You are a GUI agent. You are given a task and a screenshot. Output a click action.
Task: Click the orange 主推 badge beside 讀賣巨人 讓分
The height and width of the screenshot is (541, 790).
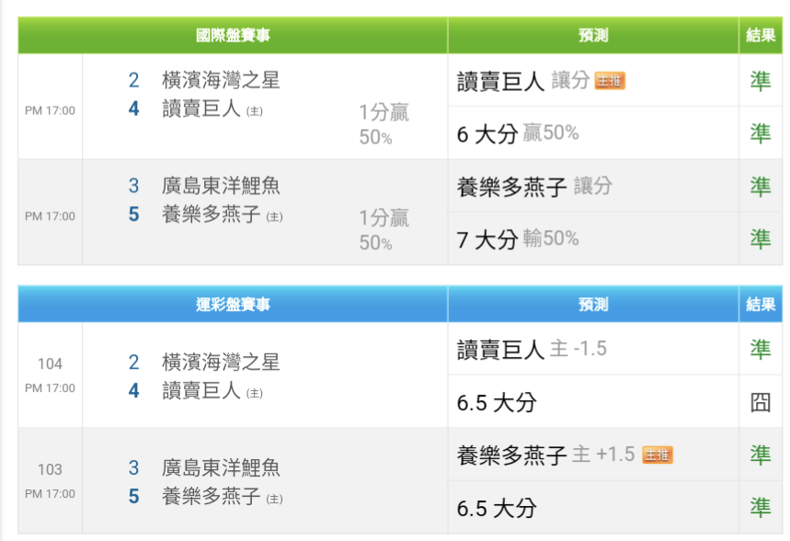tap(610, 81)
